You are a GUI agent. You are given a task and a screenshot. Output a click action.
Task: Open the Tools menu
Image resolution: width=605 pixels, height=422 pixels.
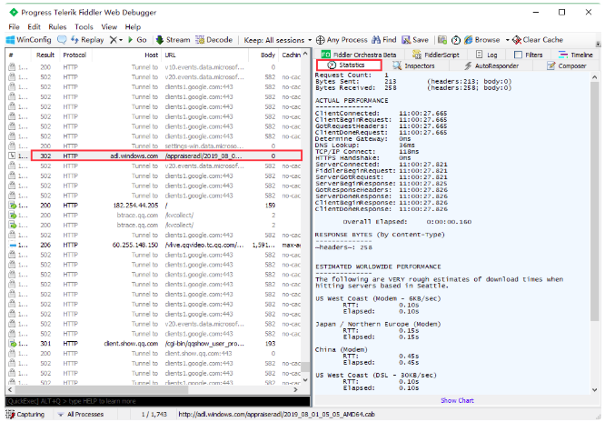84,26
